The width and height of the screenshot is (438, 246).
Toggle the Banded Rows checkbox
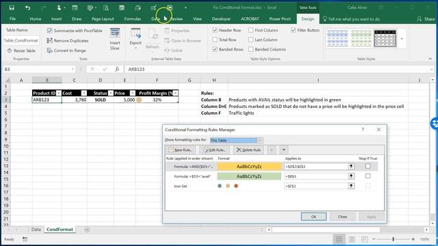pos(215,49)
